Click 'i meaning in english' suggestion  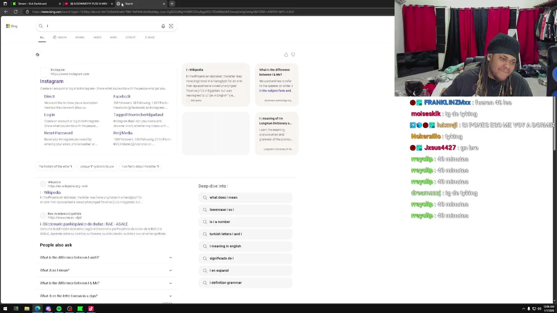click(245, 246)
